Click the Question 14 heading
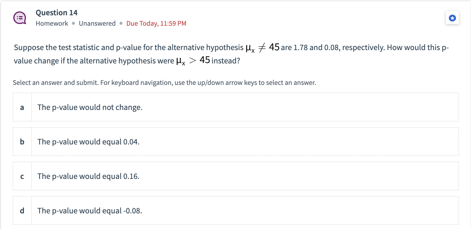This screenshot has width=471, height=229. (x=56, y=12)
